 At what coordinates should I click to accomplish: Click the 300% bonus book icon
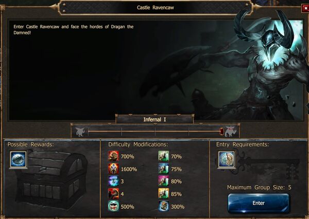point(164,206)
